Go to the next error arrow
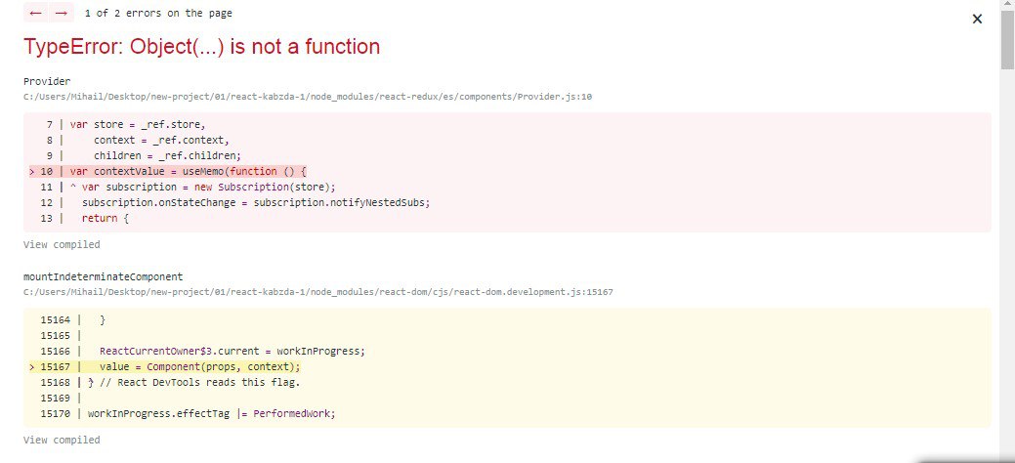Image resolution: width=1015 pixels, height=463 pixels. pyautogui.click(x=61, y=14)
